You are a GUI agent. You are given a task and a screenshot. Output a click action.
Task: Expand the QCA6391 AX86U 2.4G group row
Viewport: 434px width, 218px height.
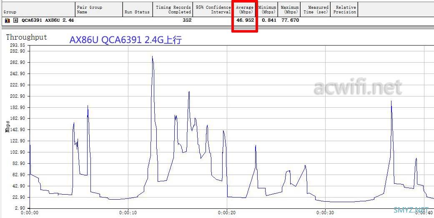tap(16, 20)
